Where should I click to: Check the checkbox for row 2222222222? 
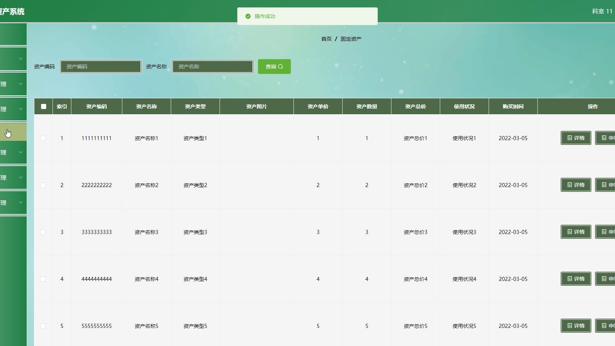[x=43, y=185]
